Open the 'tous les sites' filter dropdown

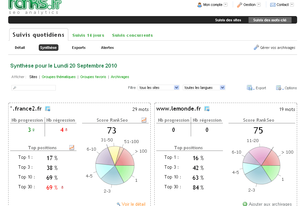pyautogui.click(x=159, y=88)
